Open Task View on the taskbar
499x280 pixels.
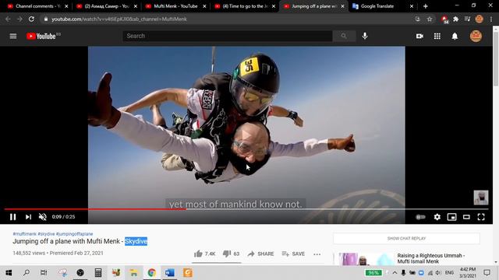point(44,273)
